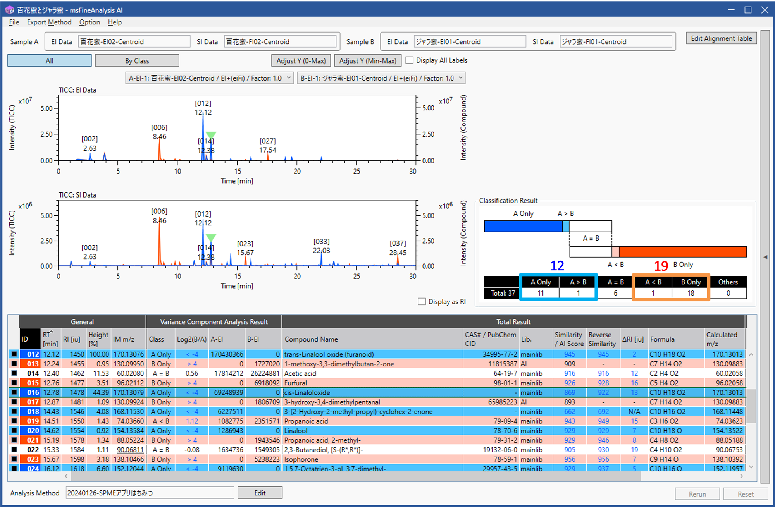Click the Rerun button
The image size is (775, 507).
[x=697, y=494]
